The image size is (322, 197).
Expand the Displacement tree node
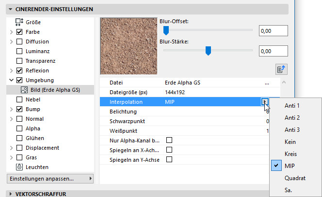(x=11, y=148)
